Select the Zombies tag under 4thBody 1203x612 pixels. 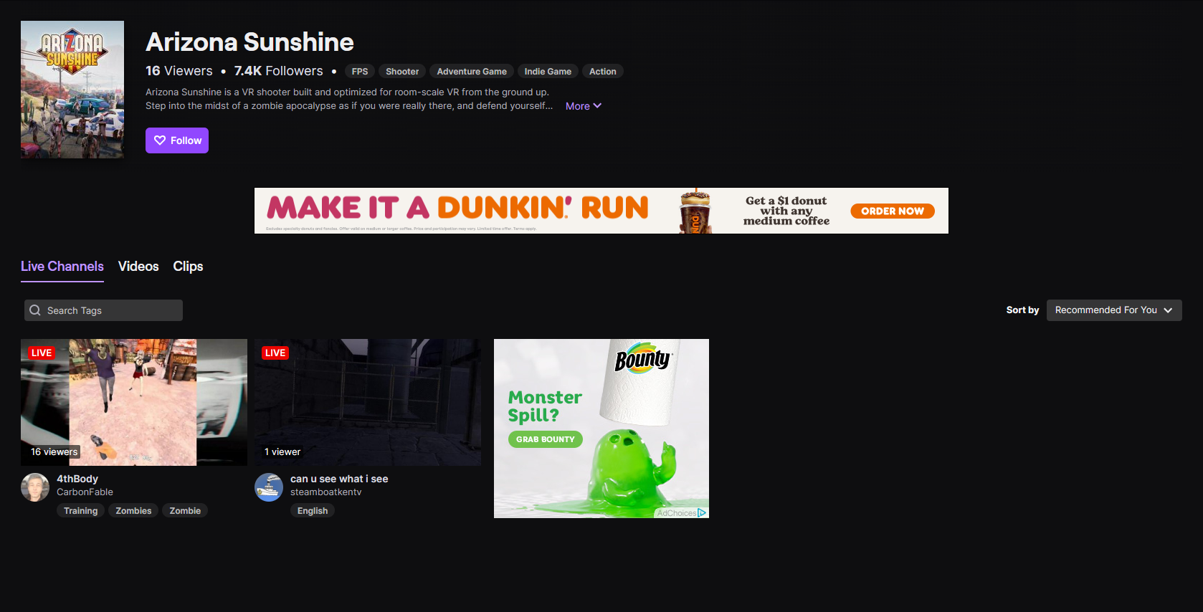pyautogui.click(x=133, y=511)
